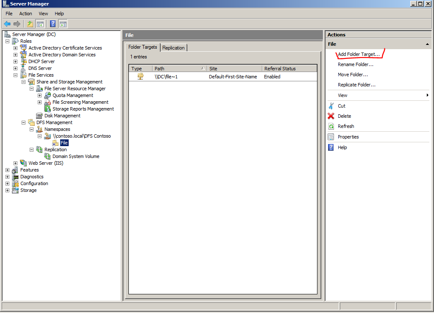Select the Diagnostics tree node
This screenshot has height=313, width=434.
[x=32, y=177]
